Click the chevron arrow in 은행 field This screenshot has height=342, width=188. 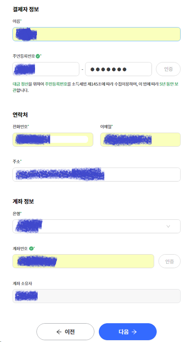coord(168,226)
